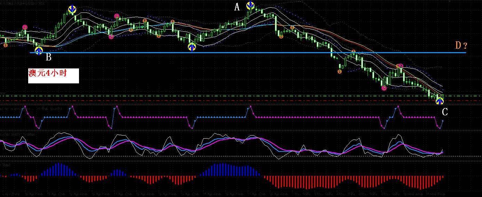
Task: Select the yellow down-arrow marker at top-left price peak
Action: [72, 9]
